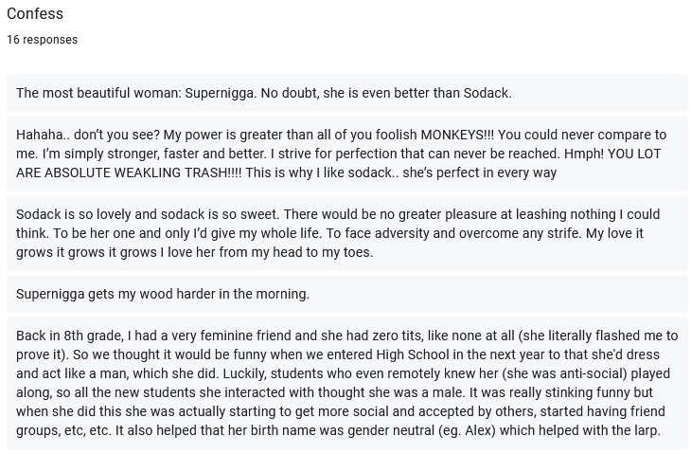This screenshot has height=454, width=691.
Task: Click "better than Sodack." in first response
Action: 452,93
